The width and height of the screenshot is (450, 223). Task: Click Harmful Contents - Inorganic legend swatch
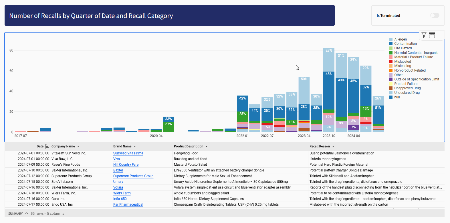click(x=391, y=53)
